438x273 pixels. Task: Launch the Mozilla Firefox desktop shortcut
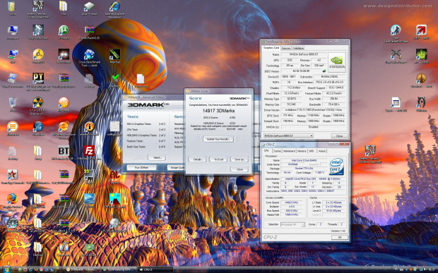pyautogui.click(x=13, y=199)
